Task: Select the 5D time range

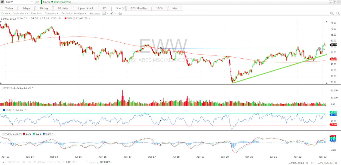Action: tap(24, 162)
